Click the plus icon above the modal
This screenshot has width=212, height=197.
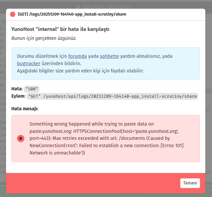click(78, 7)
